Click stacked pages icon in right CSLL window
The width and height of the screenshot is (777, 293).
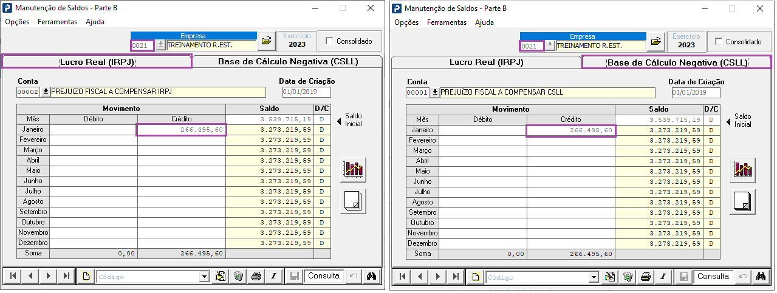click(742, 201)
